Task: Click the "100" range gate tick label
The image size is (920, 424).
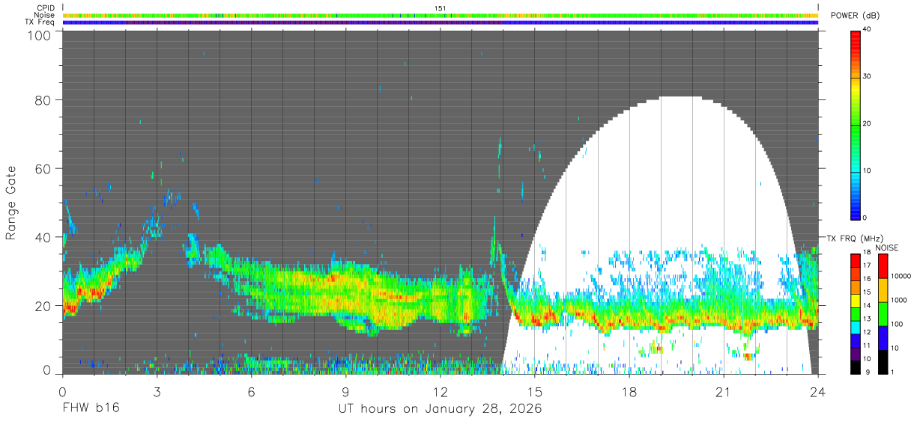Action: tap(37, 35)
